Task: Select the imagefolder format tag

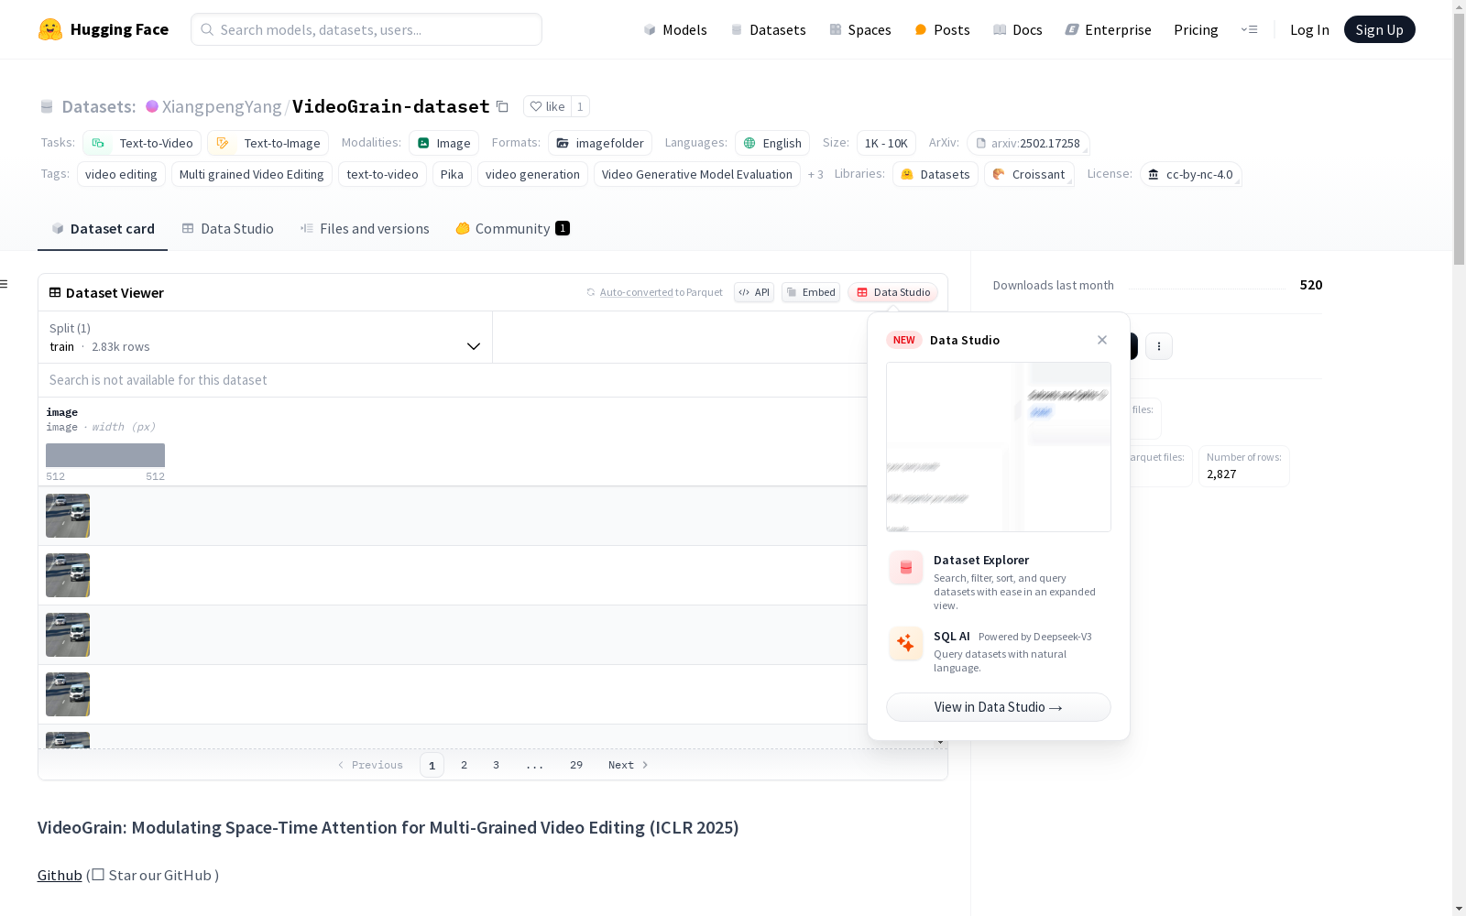Action: [600, 143]
